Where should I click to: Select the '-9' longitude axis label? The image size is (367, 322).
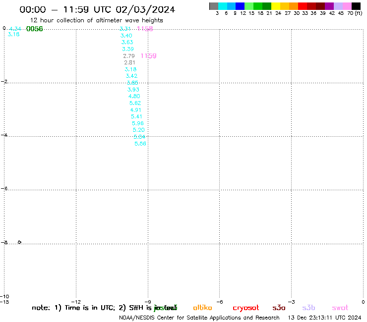[x=148, y=302]
